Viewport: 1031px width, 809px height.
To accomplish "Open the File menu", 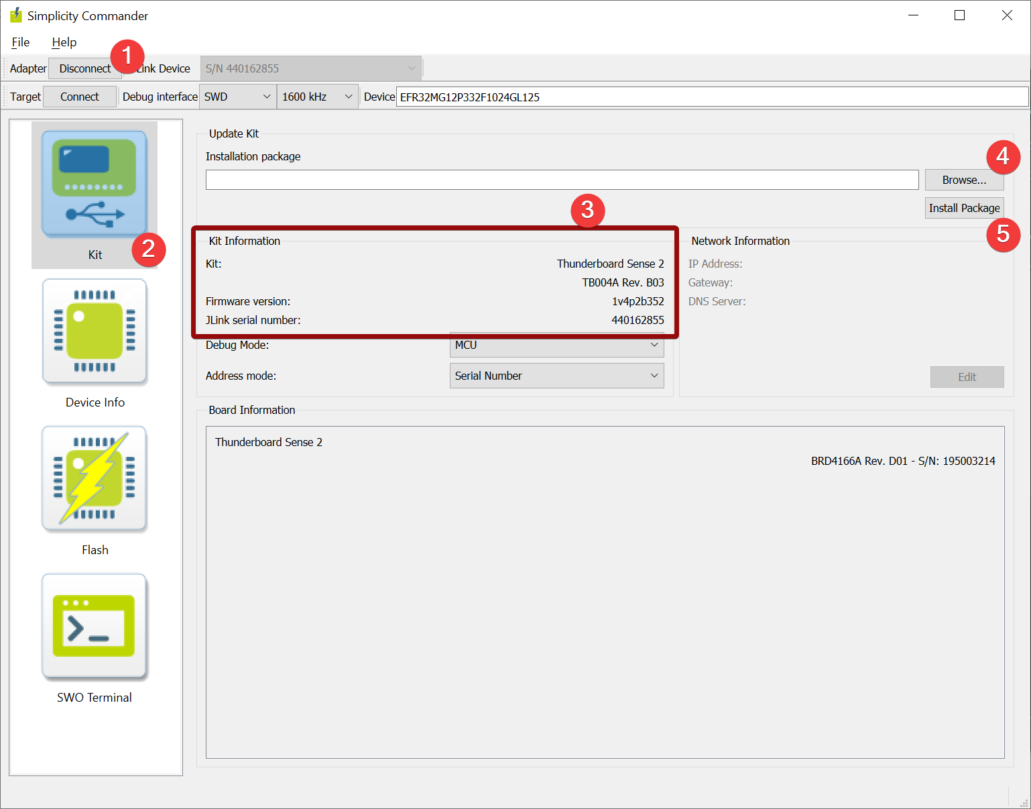I will pyautogui.click(x=21, y=42).
